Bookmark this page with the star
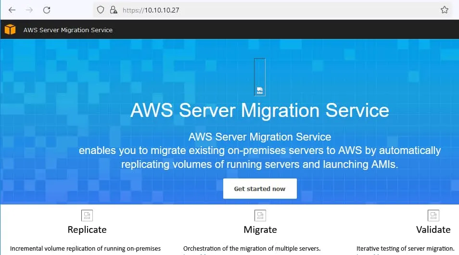The image size is (459, 255). (445, 10)
